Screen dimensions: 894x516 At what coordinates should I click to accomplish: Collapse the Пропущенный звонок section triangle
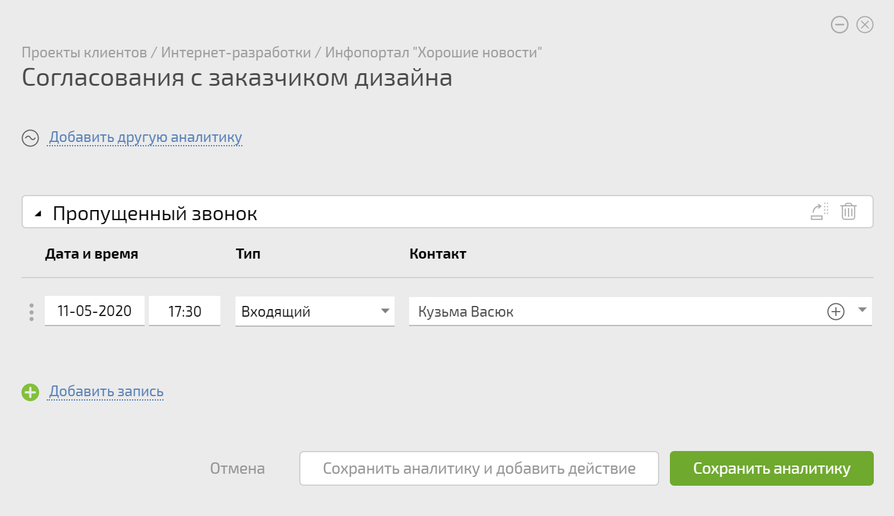click(39, 214)
